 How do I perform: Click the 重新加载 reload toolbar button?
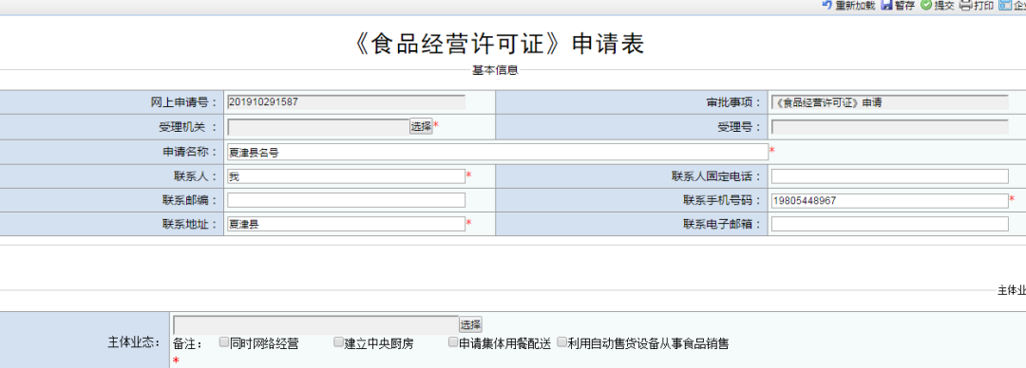click(x=848, y=6)
